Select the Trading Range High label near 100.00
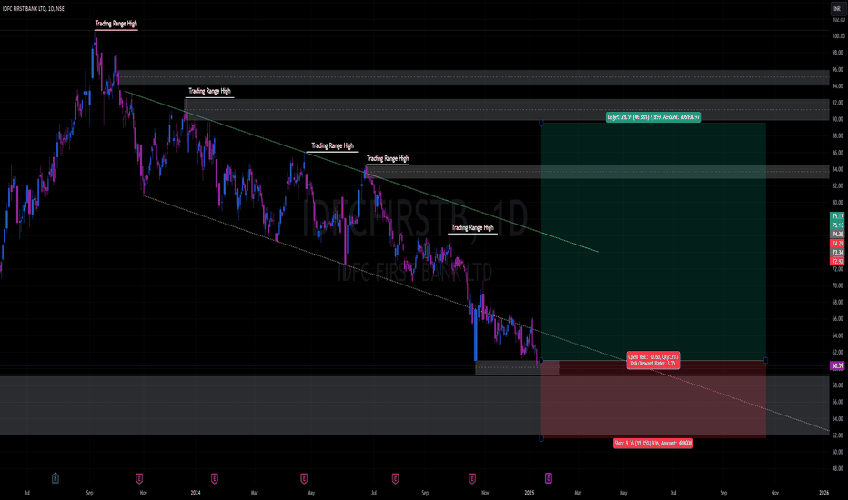The height and width of the screenshot is (500, 848). pos(116,24)
